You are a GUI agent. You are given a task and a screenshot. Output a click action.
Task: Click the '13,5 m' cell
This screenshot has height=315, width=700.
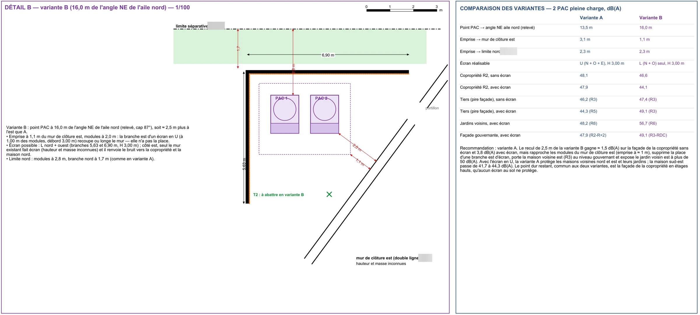pyautogui.click(x=586, y=28)
